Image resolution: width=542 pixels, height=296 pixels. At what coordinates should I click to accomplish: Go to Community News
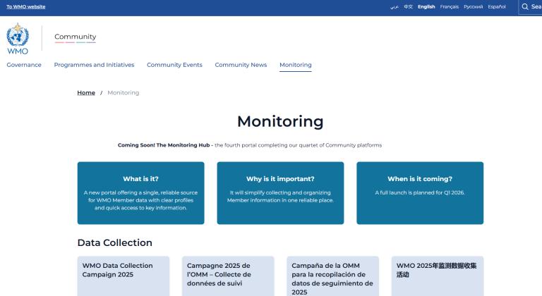click(241, 65)
